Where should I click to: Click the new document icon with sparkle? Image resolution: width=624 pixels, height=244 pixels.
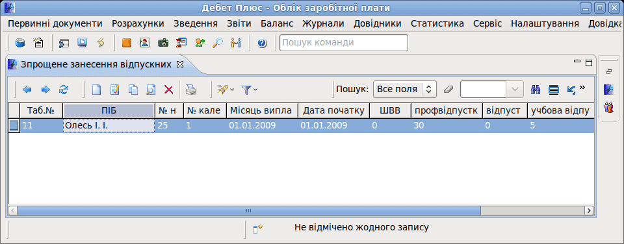[38, 43]
